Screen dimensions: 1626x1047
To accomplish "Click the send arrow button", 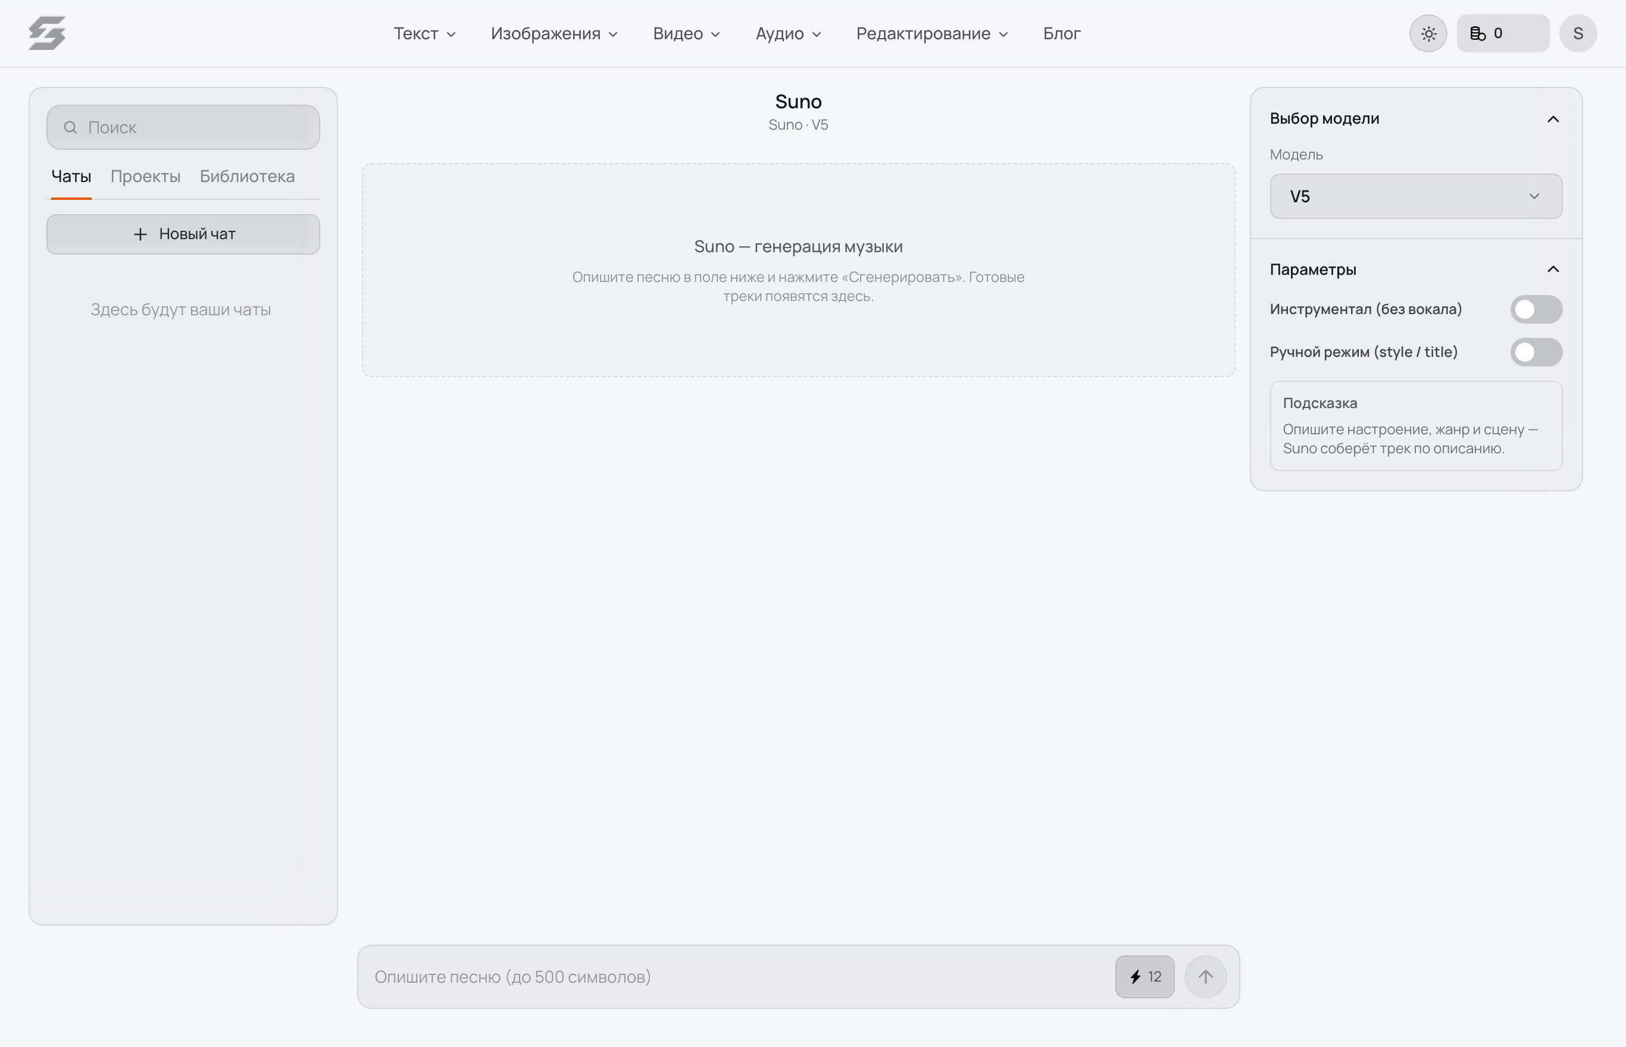I will point(1205,977).
